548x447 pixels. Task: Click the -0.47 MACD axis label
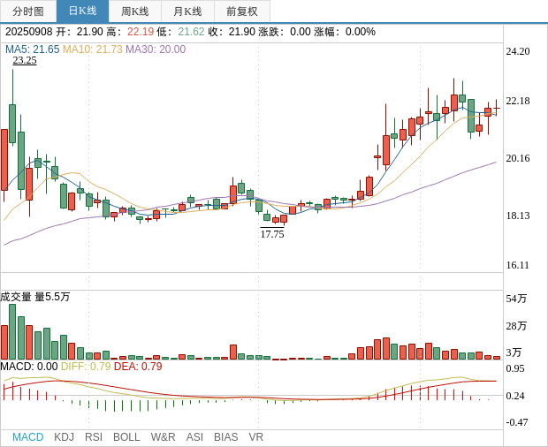tap(517, 422)
